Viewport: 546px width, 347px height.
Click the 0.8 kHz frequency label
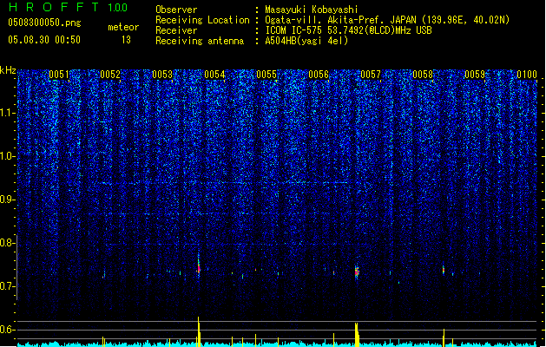pos(8,243)
